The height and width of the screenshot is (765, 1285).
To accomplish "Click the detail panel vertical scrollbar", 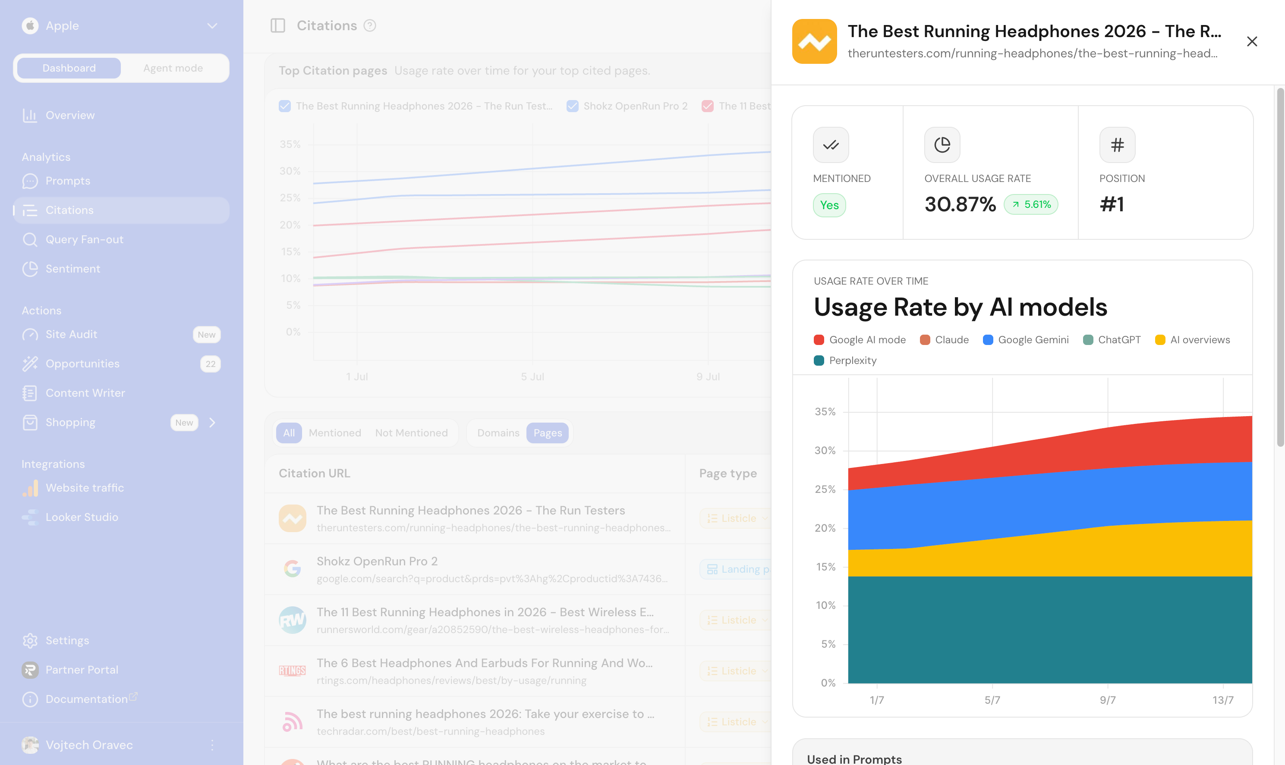I will click(1280, 267).
